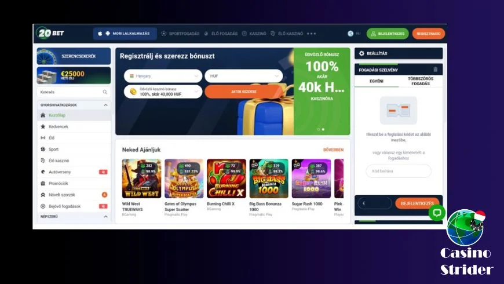This screenshot has width=504, height=284.
Task: Click the 20Bet logo
Action: 50,33
